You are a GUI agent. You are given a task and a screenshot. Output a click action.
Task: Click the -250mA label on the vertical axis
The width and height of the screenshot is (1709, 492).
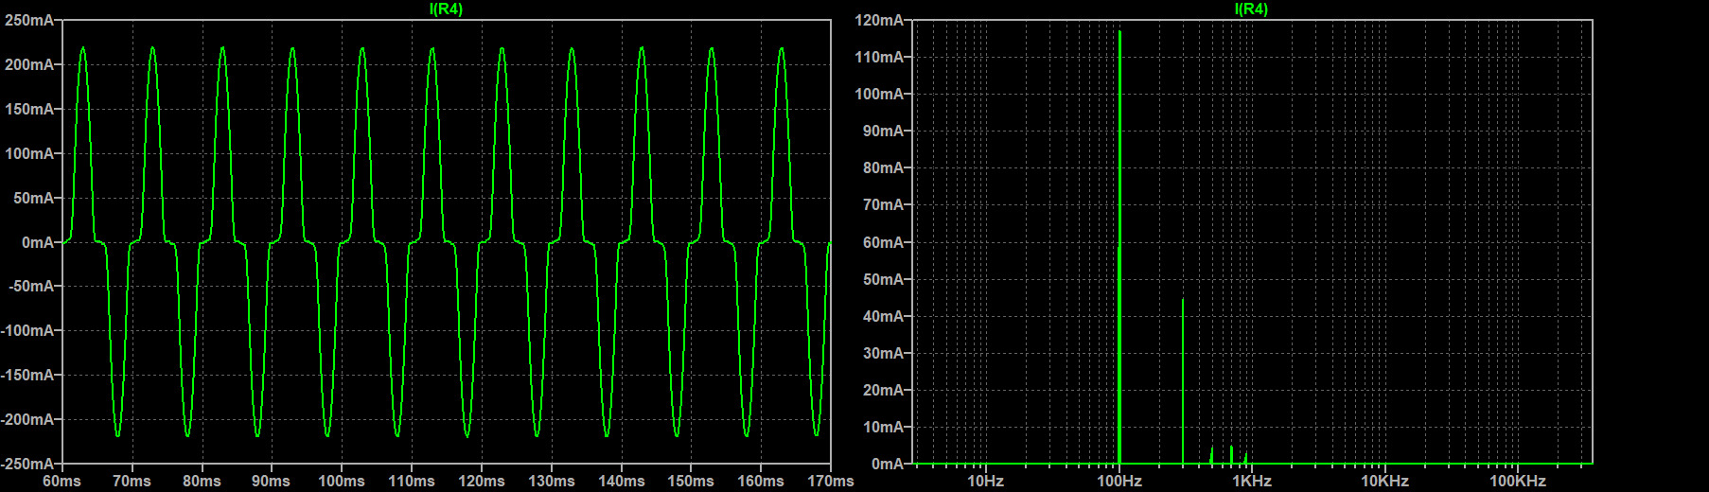coord(27,464)
